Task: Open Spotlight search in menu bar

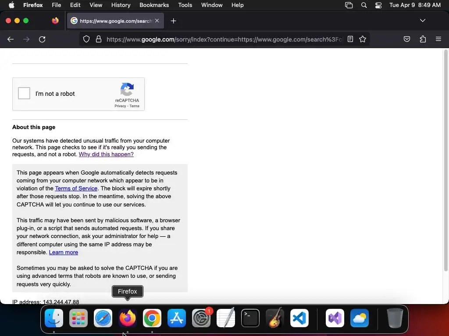Action: point(363,5)
